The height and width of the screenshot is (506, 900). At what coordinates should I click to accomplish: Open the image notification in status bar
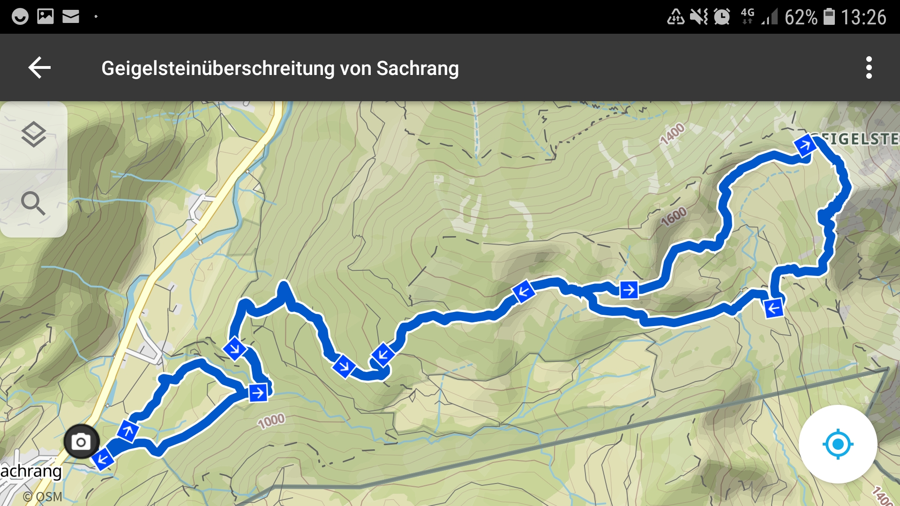(45, 16)
